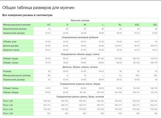Click Ukrainian jeans size value 58
This screenshot has width=161, height=118.
[x=156, y=80]
